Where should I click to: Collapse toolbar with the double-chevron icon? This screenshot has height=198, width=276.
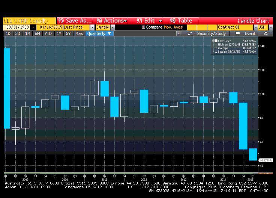click(179, 33)
